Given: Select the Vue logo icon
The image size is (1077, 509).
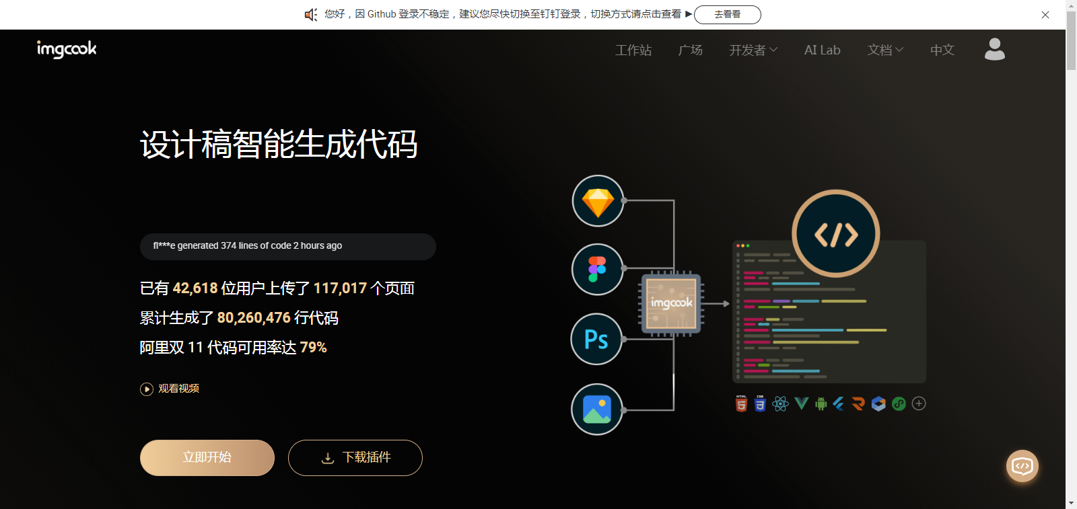Looking at the screenshot, I should click(x=801, y=403).
